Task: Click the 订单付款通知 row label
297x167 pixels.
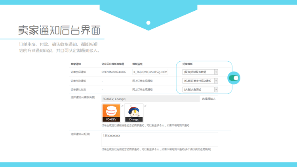Action: point(78,81)
